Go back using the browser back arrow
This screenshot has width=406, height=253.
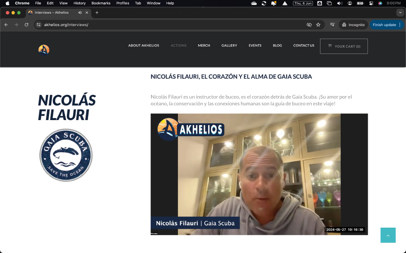(6, 25)
